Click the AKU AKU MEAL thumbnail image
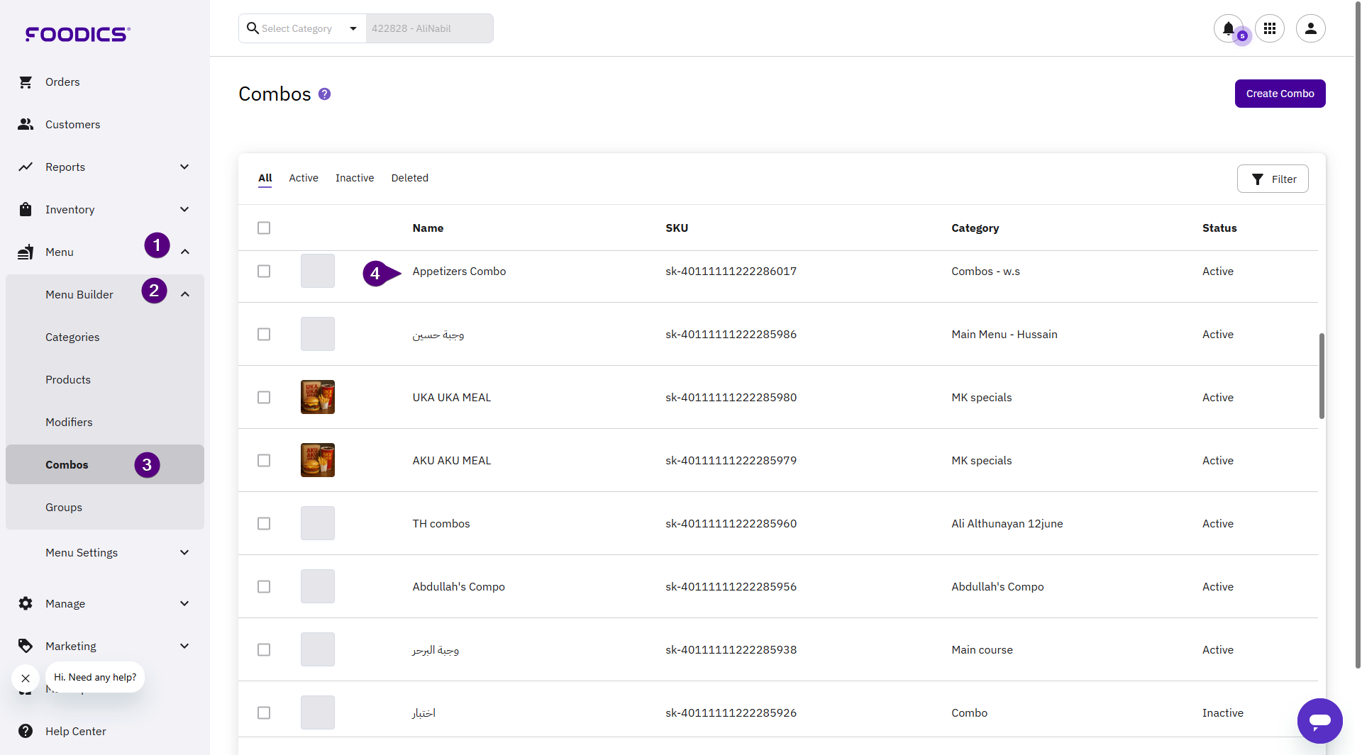Screen dimensions: 1362x755 (318, 461)
